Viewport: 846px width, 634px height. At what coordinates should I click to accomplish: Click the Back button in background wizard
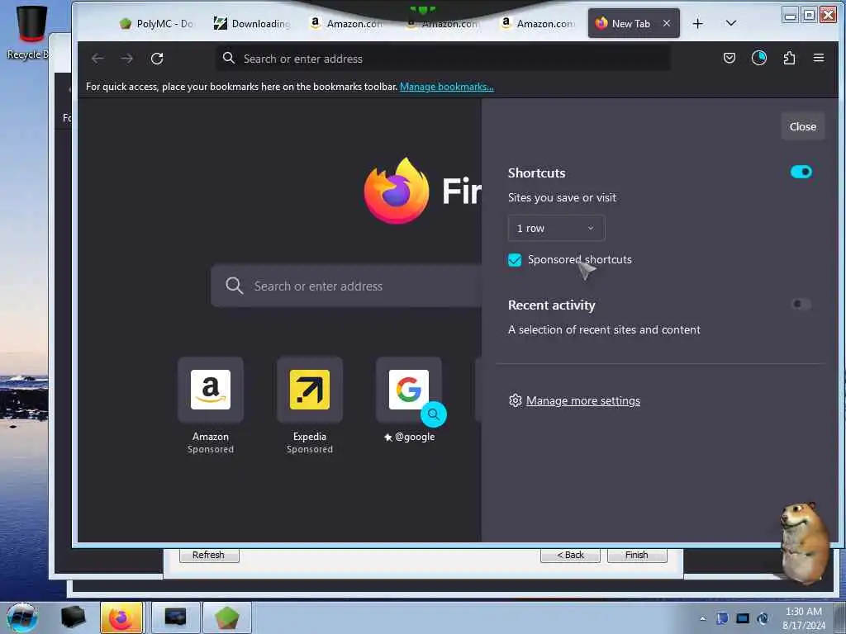[570, 555]
